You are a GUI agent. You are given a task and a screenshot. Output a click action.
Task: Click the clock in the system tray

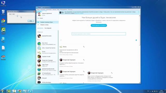[161, 91]
